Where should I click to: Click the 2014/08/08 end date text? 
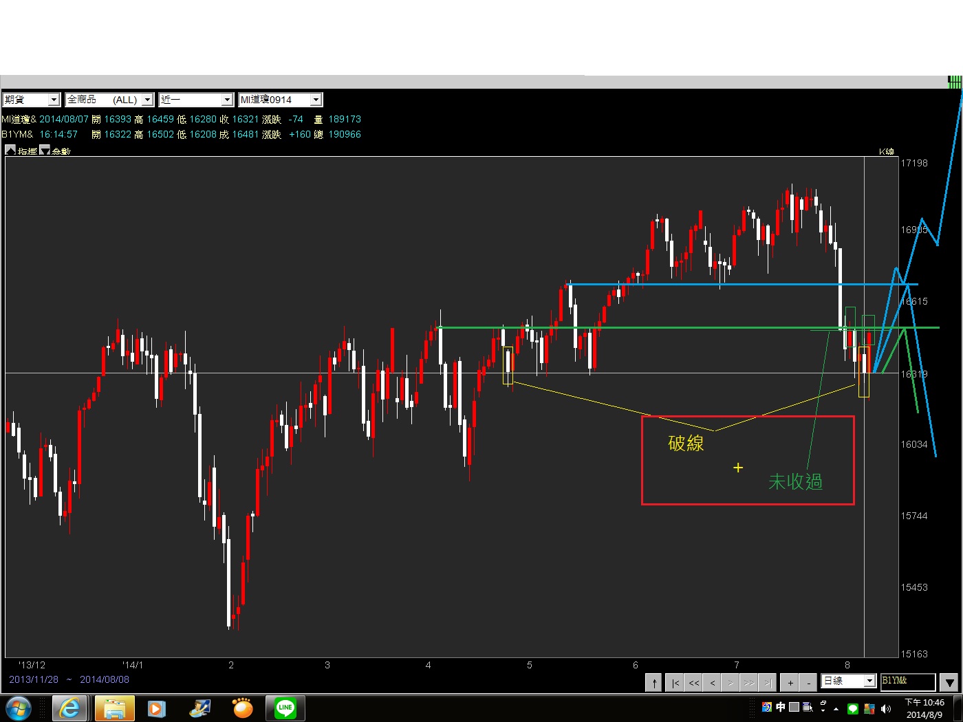pyautogui.click(x=105, y=679)
